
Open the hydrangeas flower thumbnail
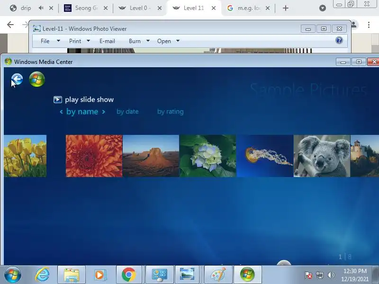(208, 156)
